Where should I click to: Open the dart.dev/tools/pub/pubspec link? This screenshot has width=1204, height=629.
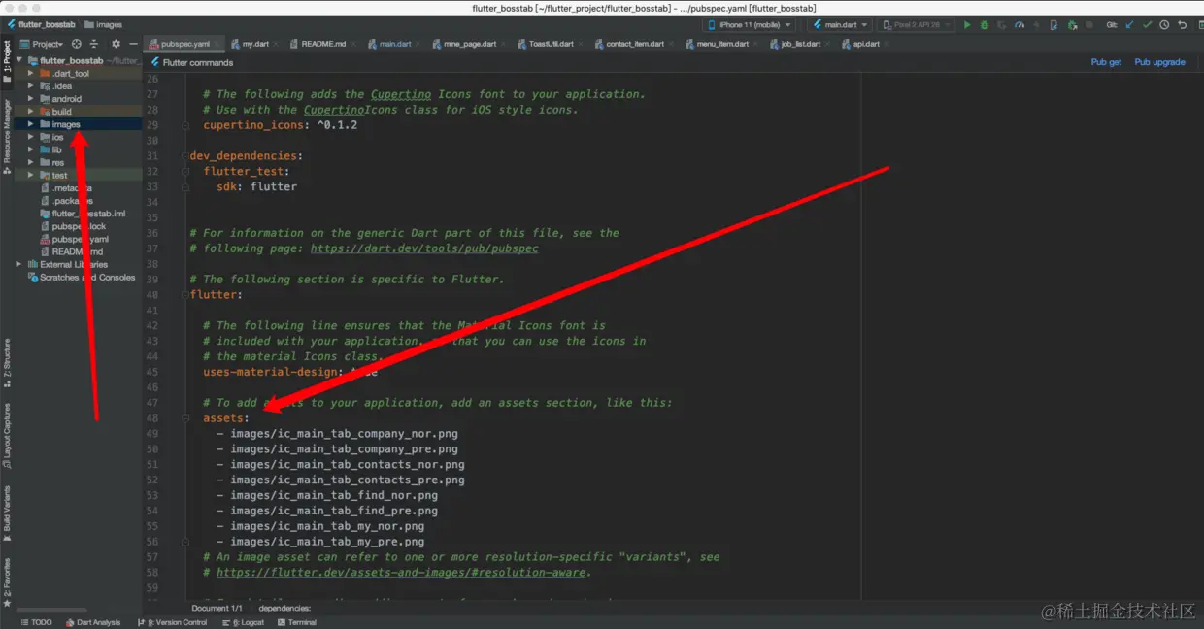click(x=424, y=248)
